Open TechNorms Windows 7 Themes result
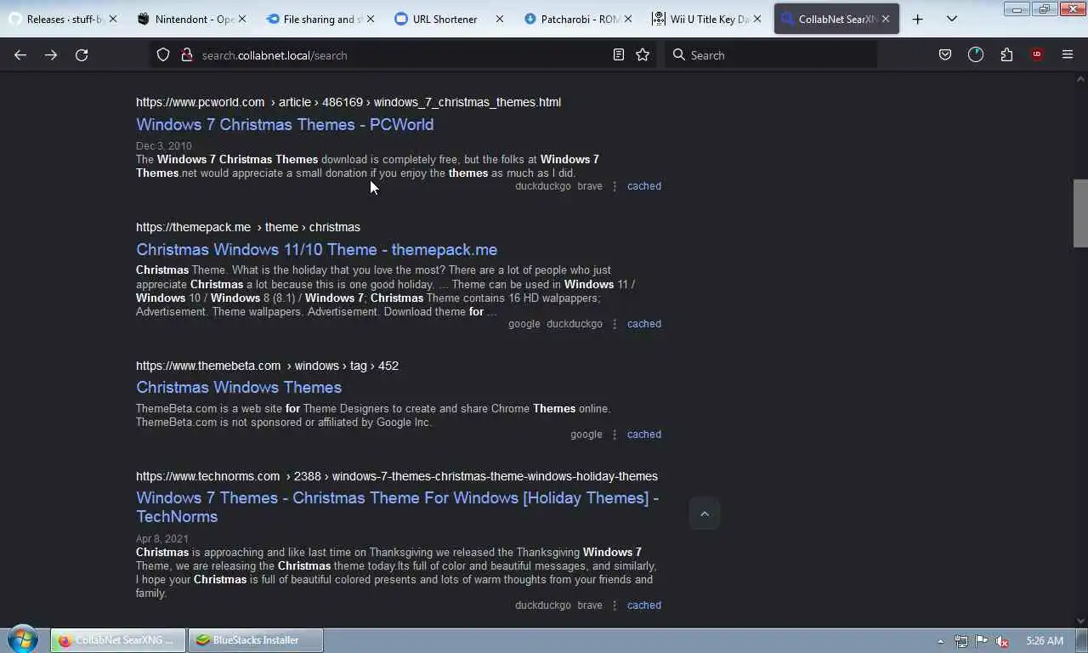 tap(397, 507)
